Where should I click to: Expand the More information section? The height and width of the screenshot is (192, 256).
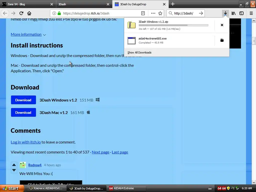tap(28, 34)
